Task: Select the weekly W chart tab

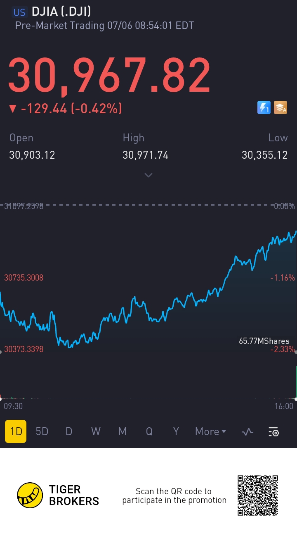Action: 96,431
